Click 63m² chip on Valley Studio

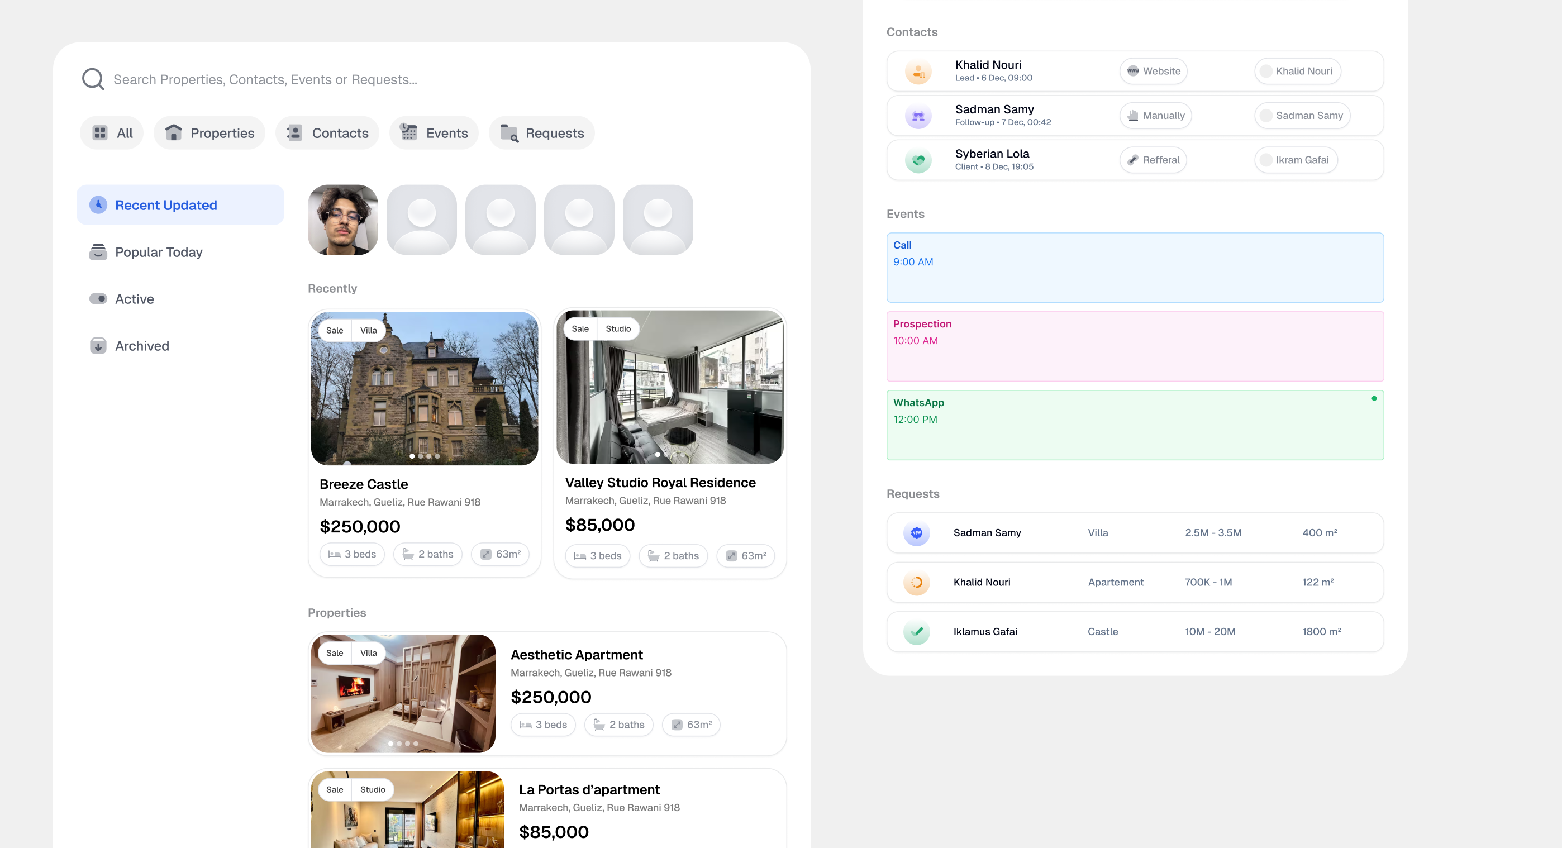(x=746, y=556)
